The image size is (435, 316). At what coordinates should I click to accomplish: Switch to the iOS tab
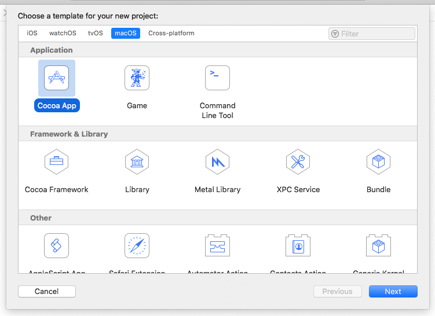[32, 33]
